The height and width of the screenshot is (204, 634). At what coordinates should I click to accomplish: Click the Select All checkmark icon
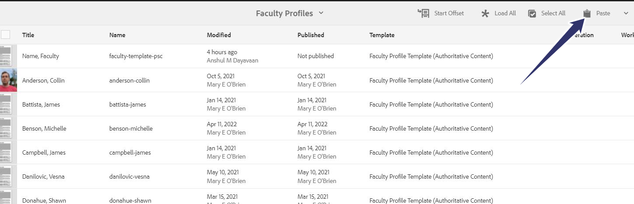click(532, 14)
